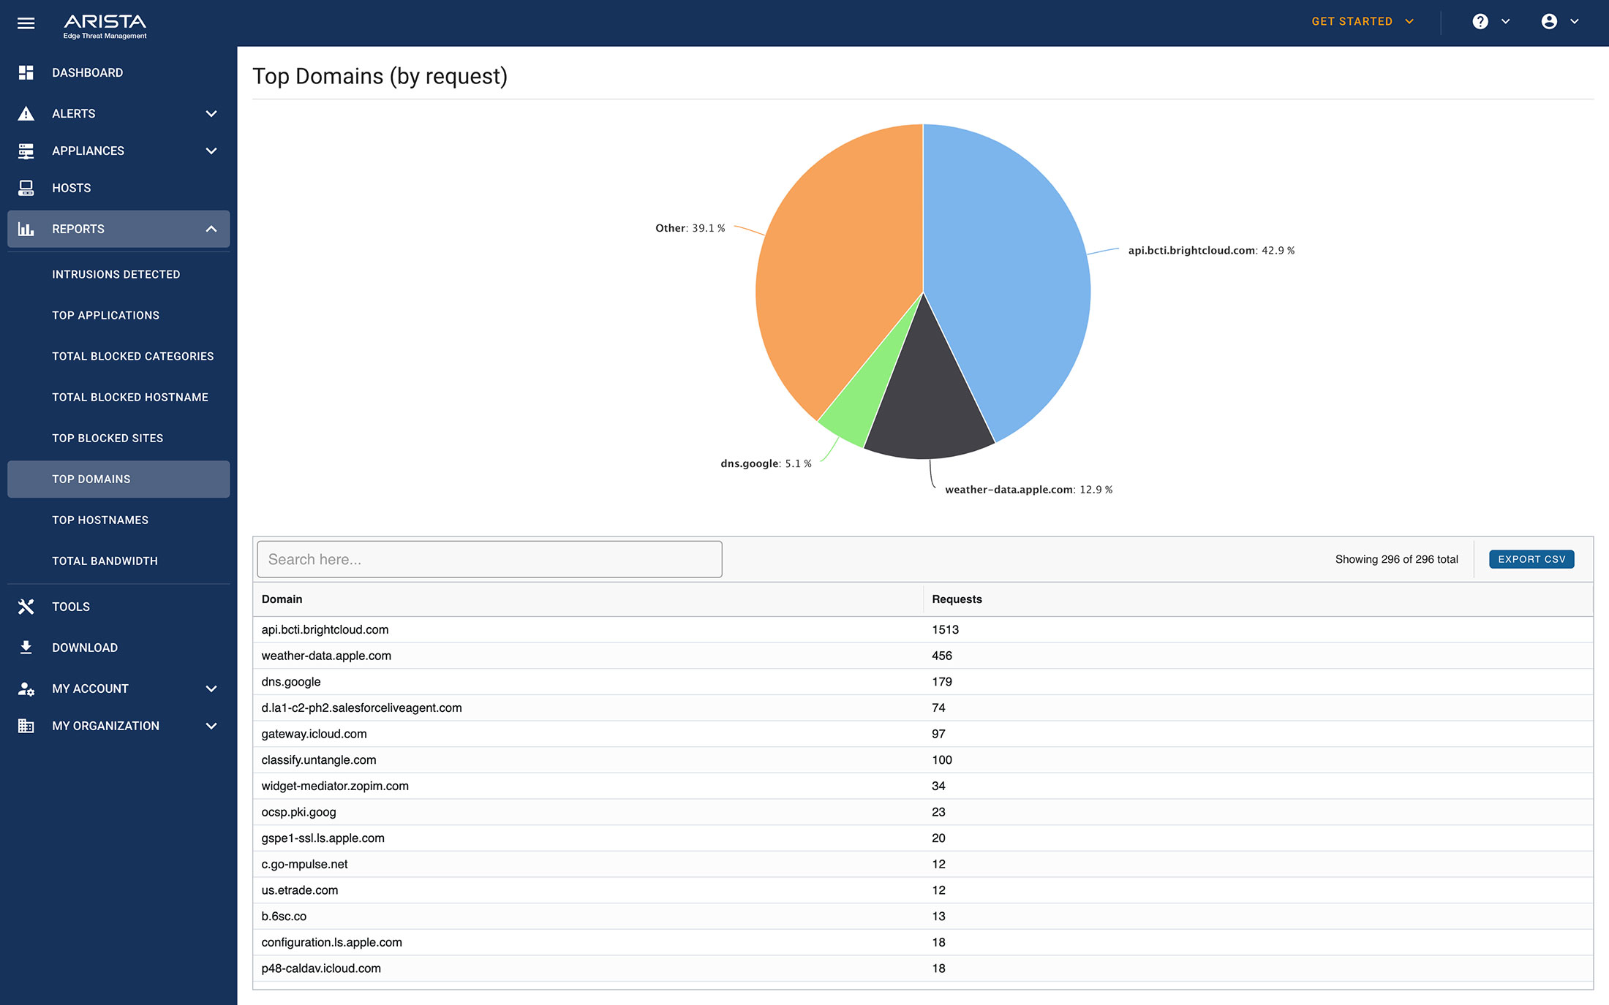The image size is (1609, 1005).
Task: Go to Dashboard
Action: [x=118, y=72]
